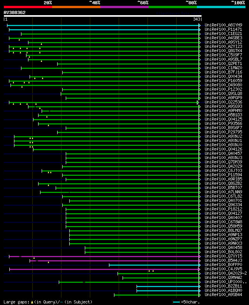The image size is (249, 305).
Task: Select UniRef100_C6JT03 entry
Action: 223,170
